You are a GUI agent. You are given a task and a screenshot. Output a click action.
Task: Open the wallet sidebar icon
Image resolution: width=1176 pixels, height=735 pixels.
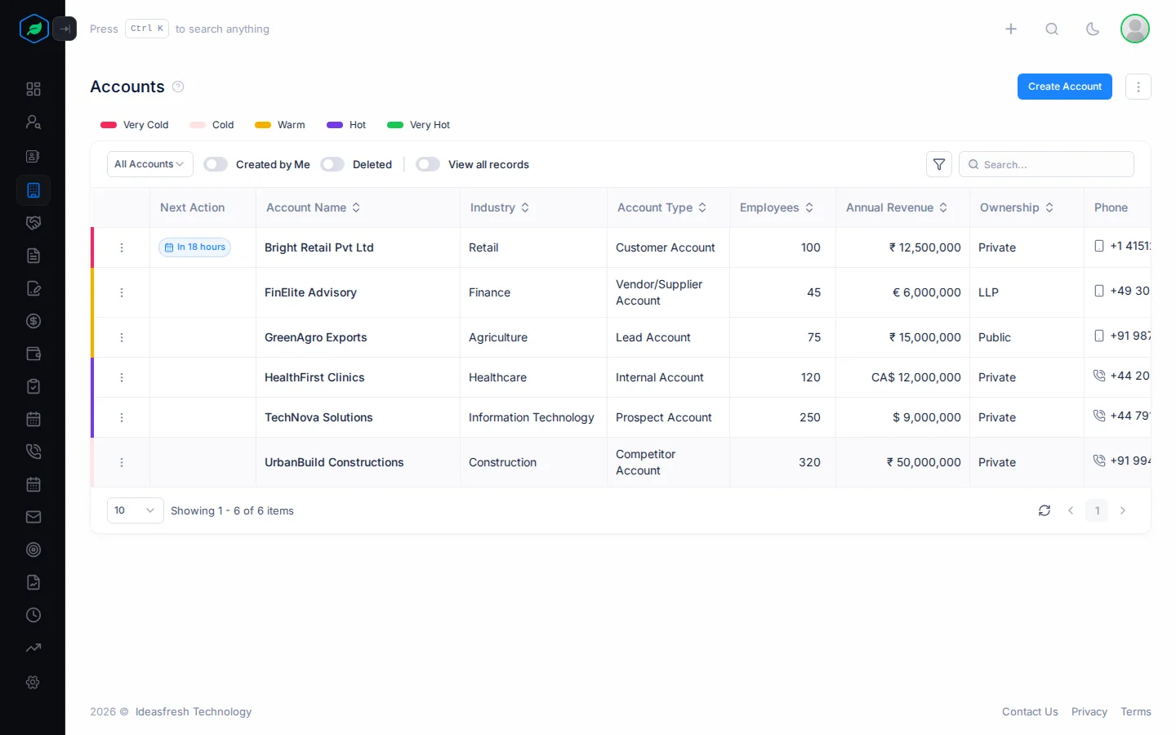[33, 354]
